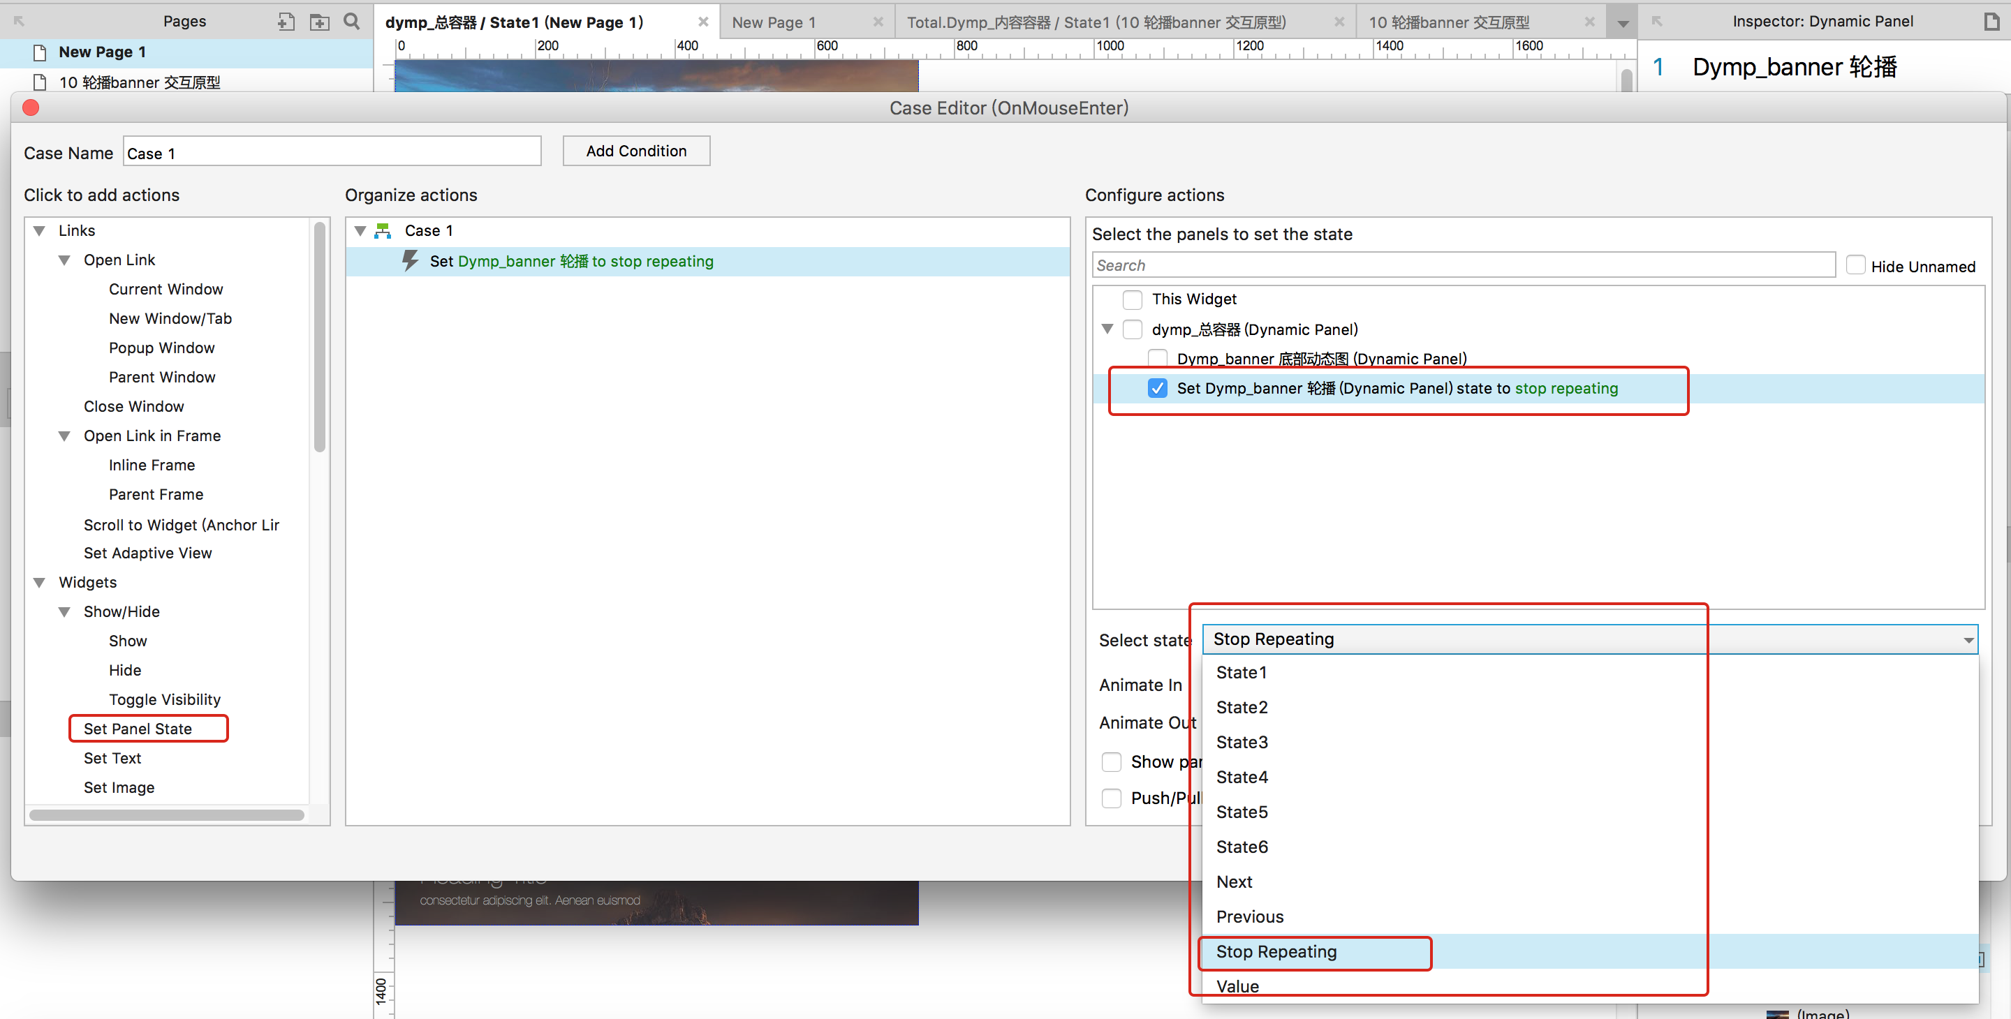Enable the Hide Unnamed checkbox
This screenshot has height=1019, width=2011.
(x=1856, y=266)
